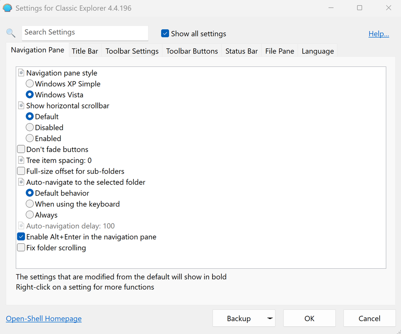Open the Open-Shell Homepage link
Viewport: 401px width, 334px height.
(x=44, y=319)
